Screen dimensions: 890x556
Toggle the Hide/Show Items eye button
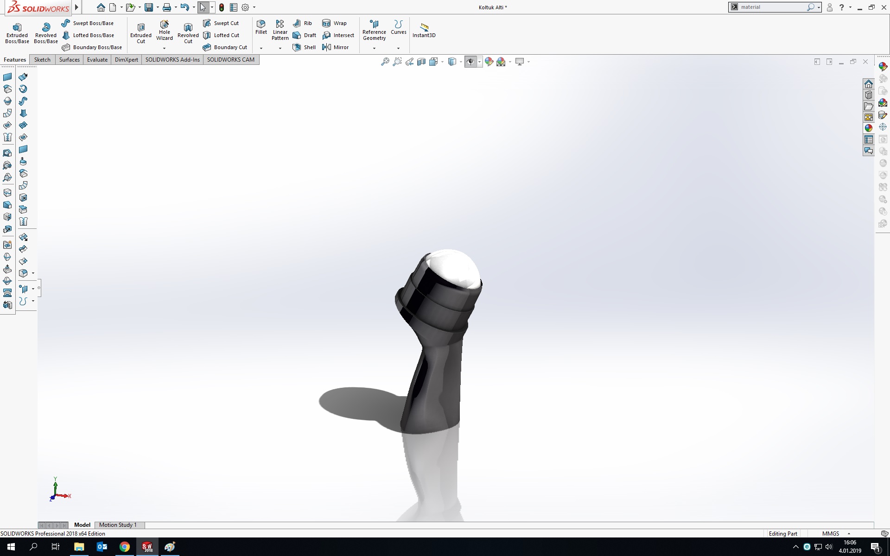pyautogui.click(x=470, y=62)
